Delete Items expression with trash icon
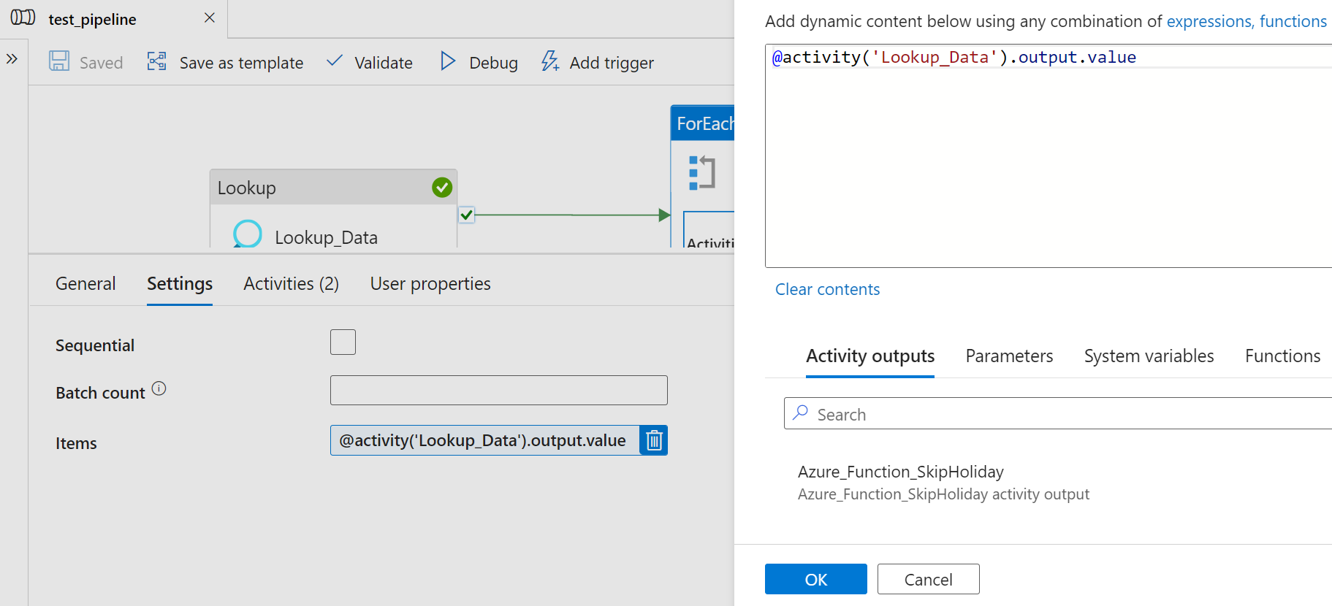This screenshot has height=606, width=1332. [654, 440]
